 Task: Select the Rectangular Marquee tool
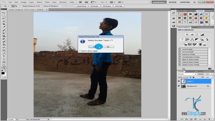4,16
